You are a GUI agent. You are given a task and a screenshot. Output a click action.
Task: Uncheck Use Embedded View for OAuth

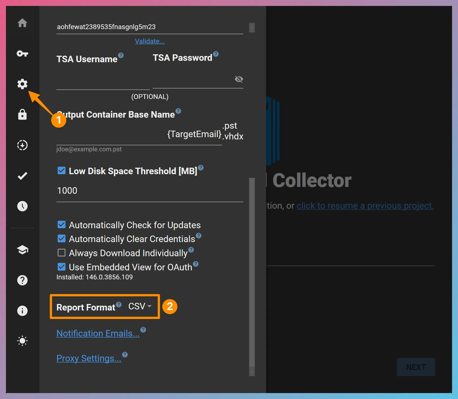[x=62, y=267]
